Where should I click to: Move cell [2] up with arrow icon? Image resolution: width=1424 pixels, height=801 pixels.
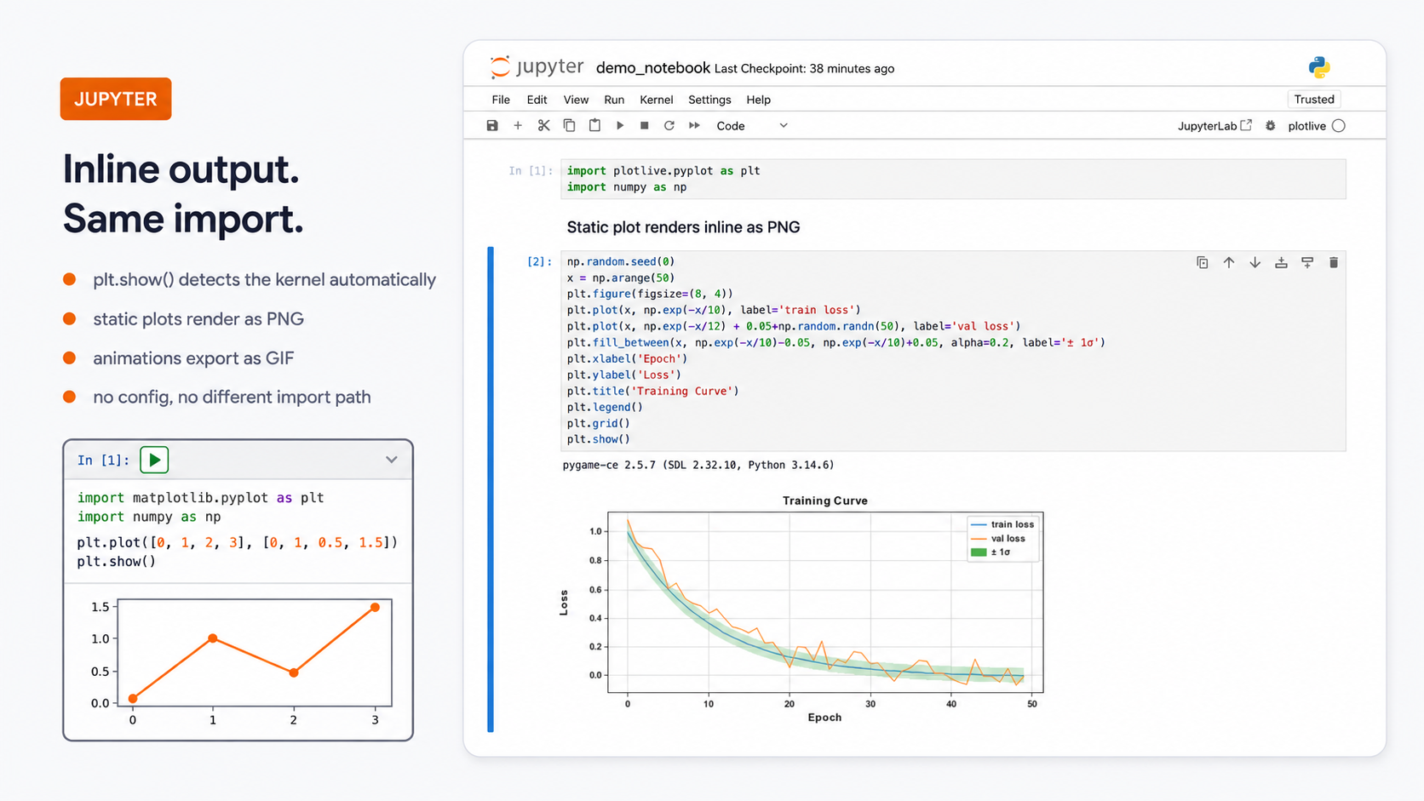click(1229, 263)
